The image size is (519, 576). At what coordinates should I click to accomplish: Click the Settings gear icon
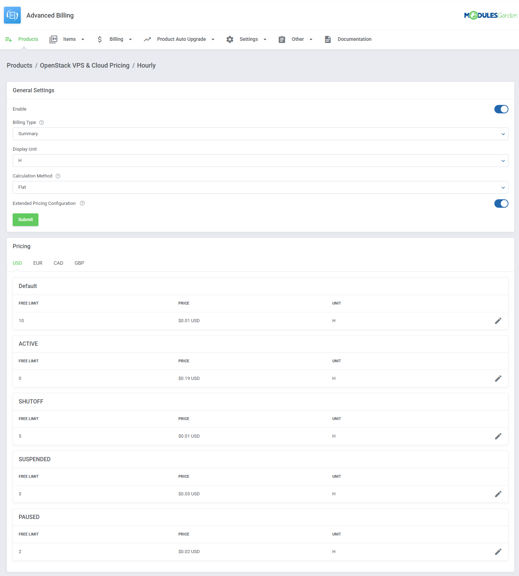click(x=230, y=39)
